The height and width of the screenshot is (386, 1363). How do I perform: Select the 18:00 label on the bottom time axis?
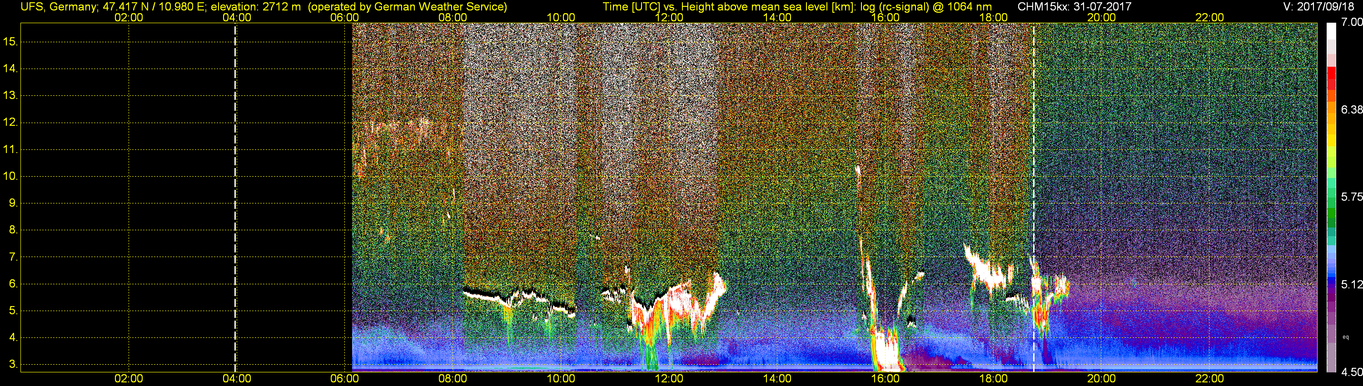993,379
